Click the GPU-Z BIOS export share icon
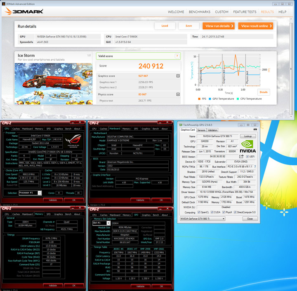The image size is (297, 291). pos(241,156)
